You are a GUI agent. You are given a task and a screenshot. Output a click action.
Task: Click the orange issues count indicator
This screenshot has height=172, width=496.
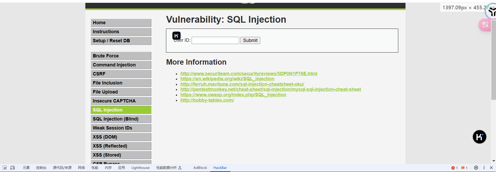pos(464,168)
